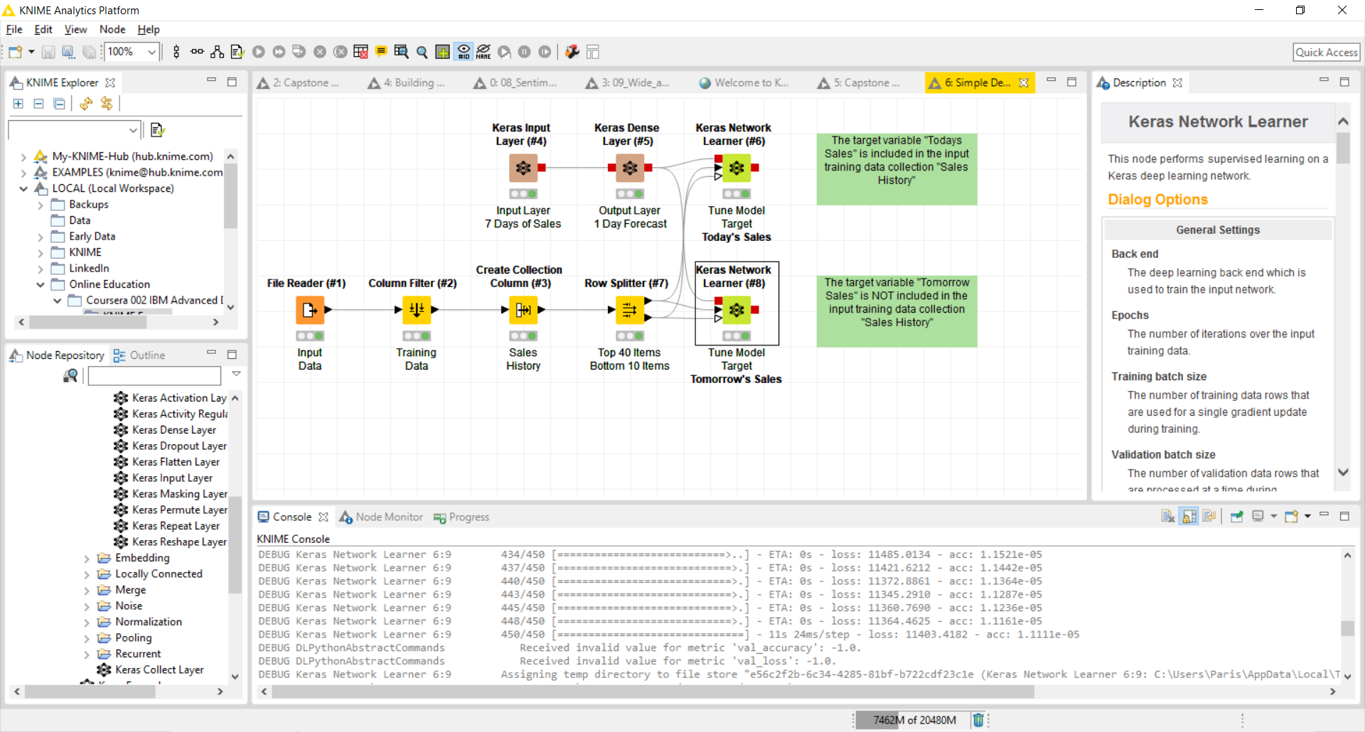Image resolution: width=1365 pixels, height=732 pixels.
Task: Select the Column Filter (#2) node
Action: [x=417, y=309]
